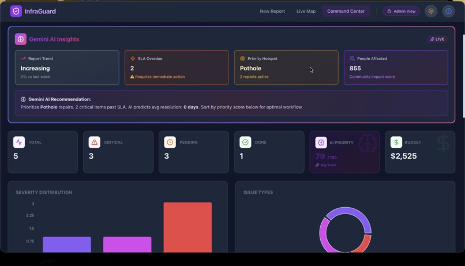Viewport: 465px width, 266px height.
Task: Open the New Report page
Action: click(272, 12)
